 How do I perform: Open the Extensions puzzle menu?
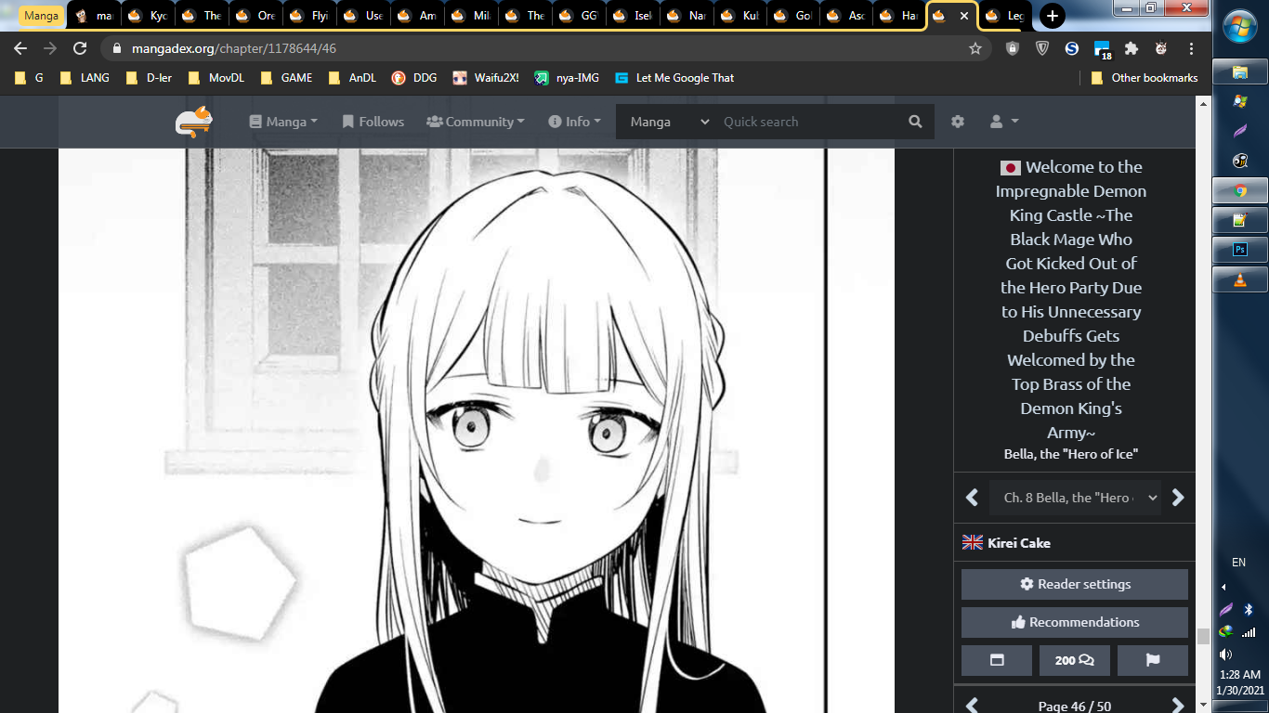[1132, 48]
